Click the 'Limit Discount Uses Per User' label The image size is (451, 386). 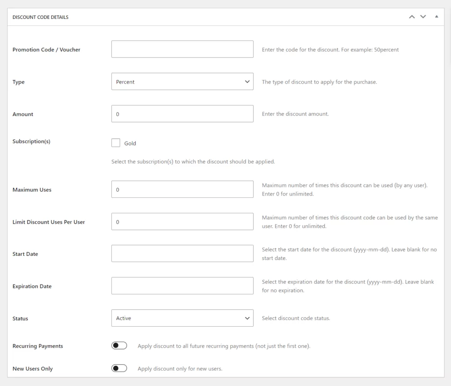pyautogui.click(x=48, y=222)
